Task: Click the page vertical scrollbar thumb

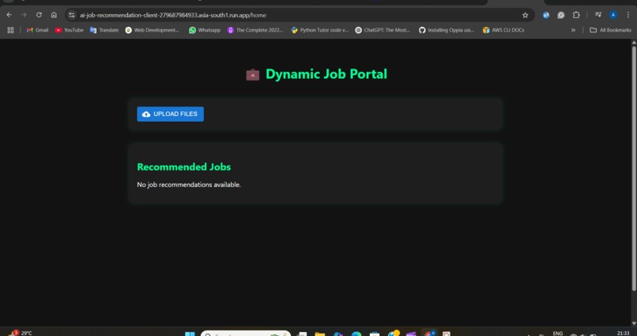Action: 634,168
